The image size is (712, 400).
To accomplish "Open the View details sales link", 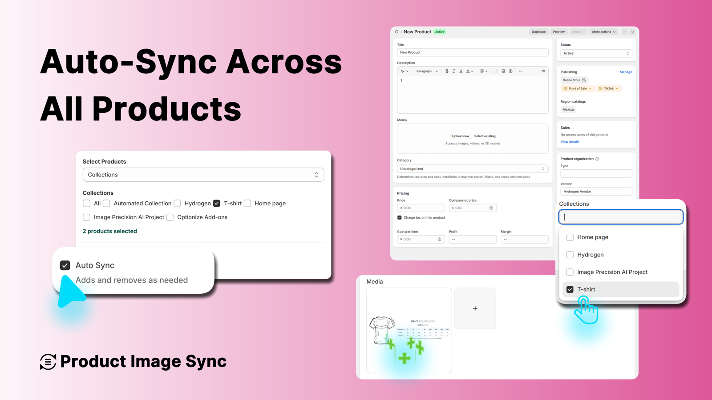I will 570,142.
